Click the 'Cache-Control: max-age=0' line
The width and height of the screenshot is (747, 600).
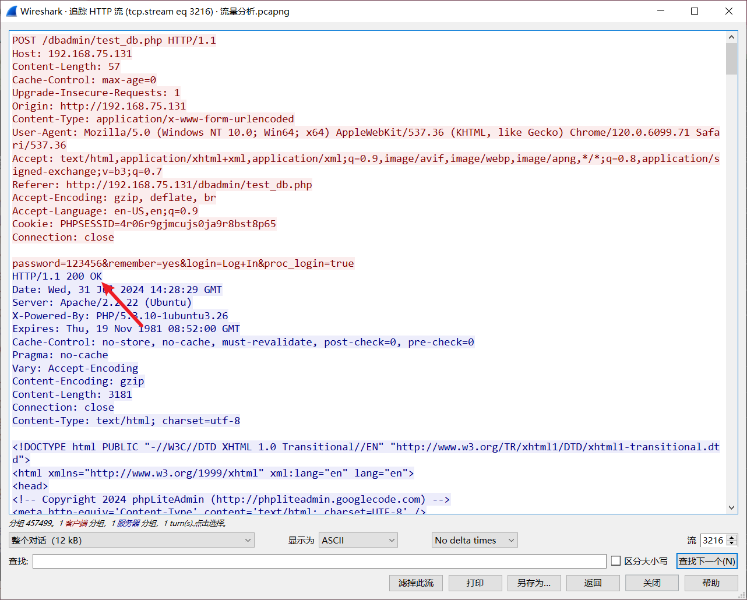[84, 80]
